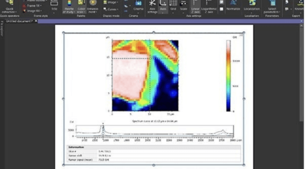Click the bottom-center frame resize handle
This screenshot has width=306, height=169.
click(x=153, y=165)
